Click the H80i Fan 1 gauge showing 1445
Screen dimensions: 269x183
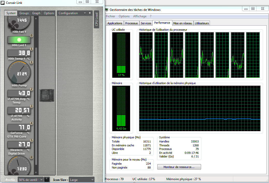(19, 23)
